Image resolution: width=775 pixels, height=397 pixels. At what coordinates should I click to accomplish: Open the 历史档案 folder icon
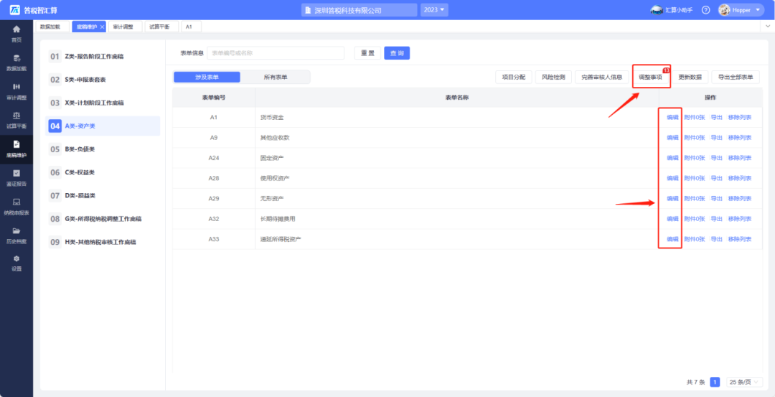pyautogui.click(x=17, y=230)
